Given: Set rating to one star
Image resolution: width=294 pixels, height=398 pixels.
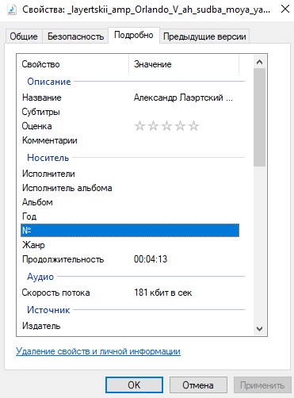Looking at the screenshot, I should click(x=139, y=126).
